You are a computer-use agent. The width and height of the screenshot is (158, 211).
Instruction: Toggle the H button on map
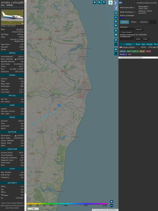pos(99,2)
